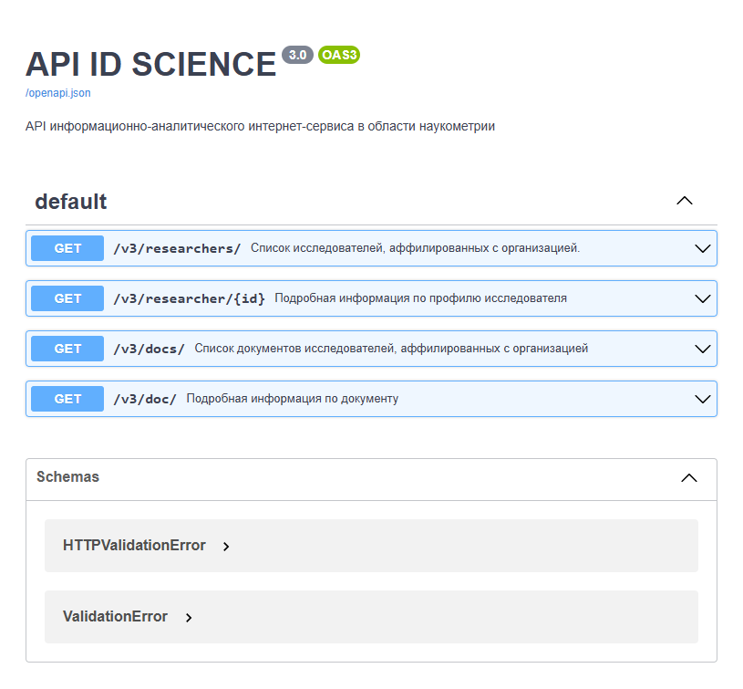Click the GET badge on /v3/researcher/{id}
Screen dimensions: 743x689
tap(66, 298)
